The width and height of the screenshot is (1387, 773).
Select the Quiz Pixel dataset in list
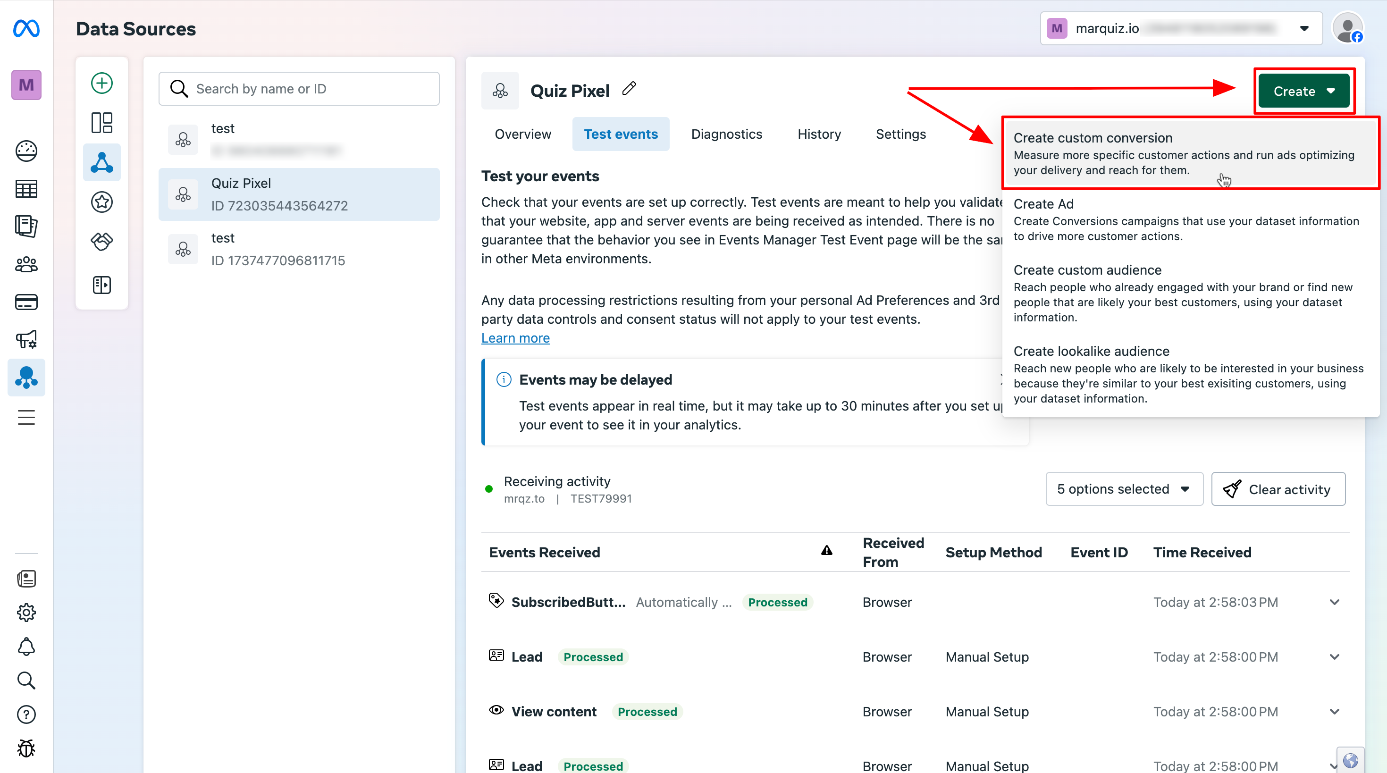point(299,194)
